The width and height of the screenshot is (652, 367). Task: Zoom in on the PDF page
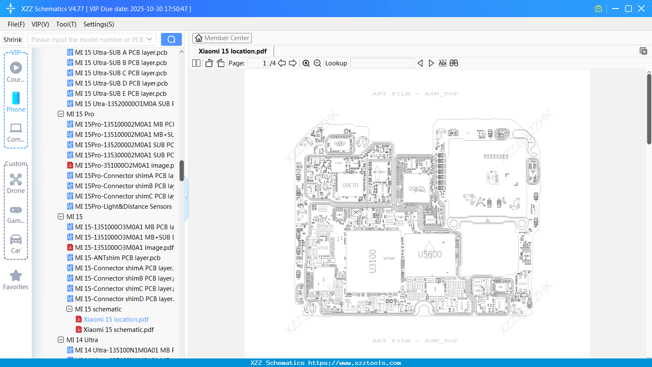point(306,63)
